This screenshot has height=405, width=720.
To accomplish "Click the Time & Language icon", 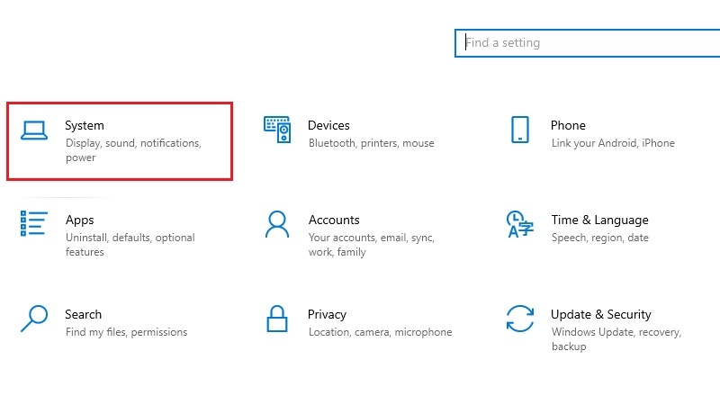I will click(520, 224).
